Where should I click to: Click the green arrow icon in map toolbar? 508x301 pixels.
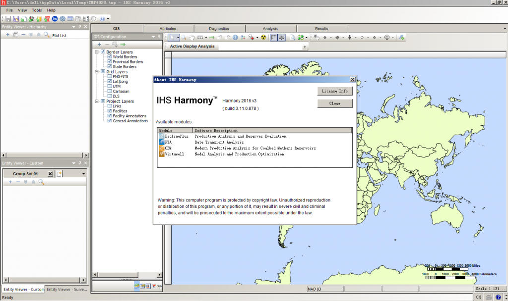point(212,38)
